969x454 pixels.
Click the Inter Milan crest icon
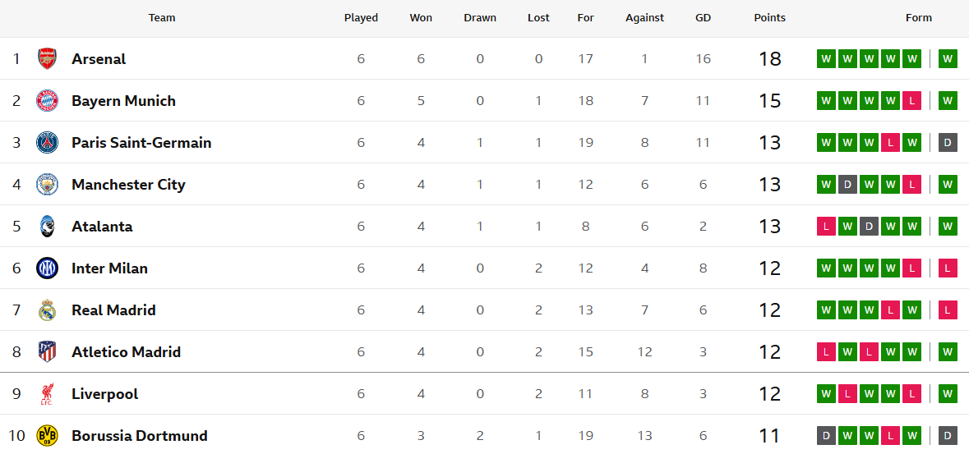[47, 268]
